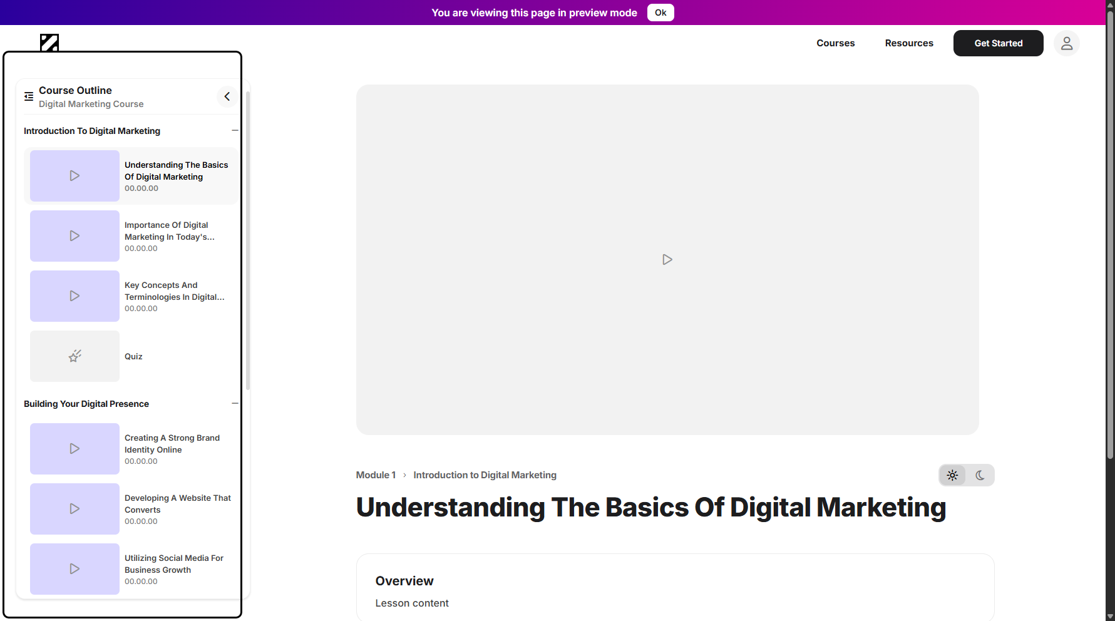Select lesson Utilizing Social Media For Business Growth
Image resolution: width=1115 pixels, height=621 pixels.
pyautogui.click(x=174, y=564)
